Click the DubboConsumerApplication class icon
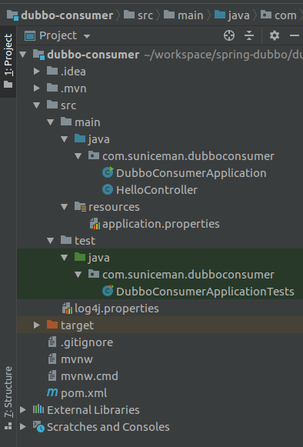Viewport: 303px width, 447px height. click(108, 173)
